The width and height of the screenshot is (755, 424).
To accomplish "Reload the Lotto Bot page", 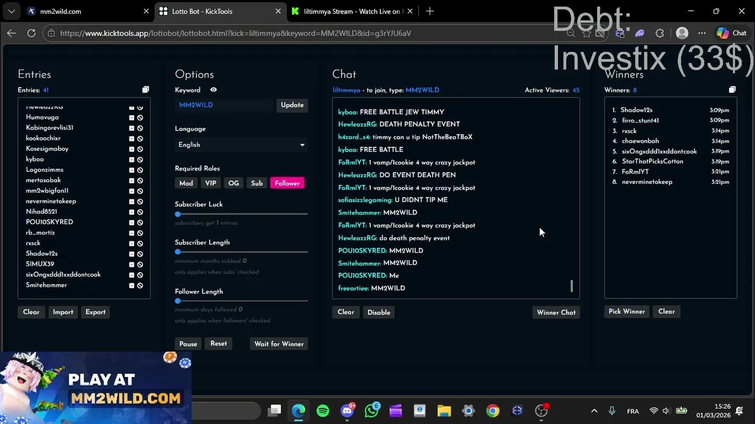I will pos(31,33).
